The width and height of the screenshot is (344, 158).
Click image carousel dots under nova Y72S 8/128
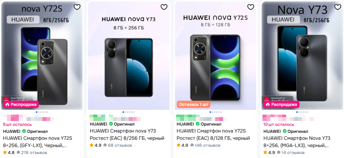coord(215,112)
